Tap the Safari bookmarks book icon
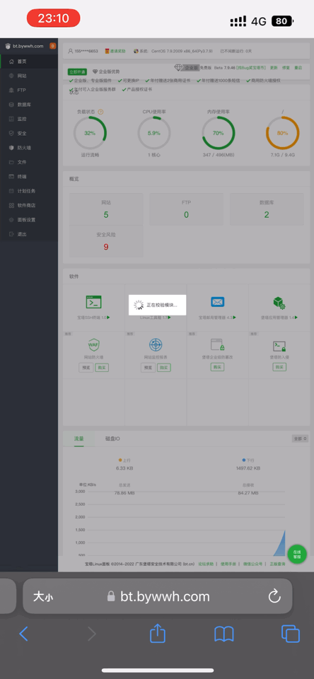This screenshot has height=679, width=314. pos(224,634)
